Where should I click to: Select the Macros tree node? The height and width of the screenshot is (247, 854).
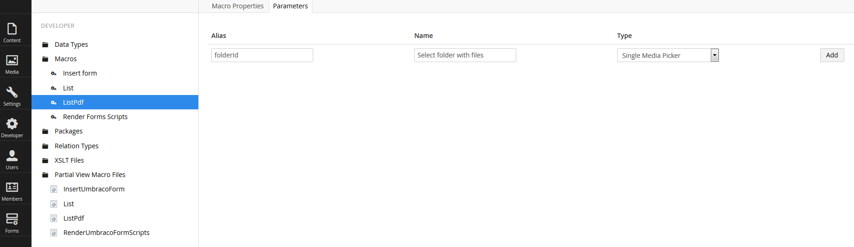66,59
